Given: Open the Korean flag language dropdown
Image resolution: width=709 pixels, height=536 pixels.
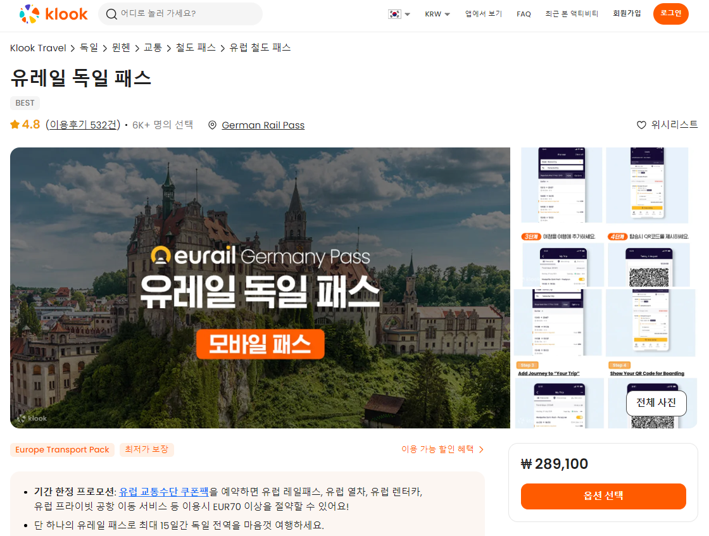Looking at the screenshot, I should click(399, 14).
